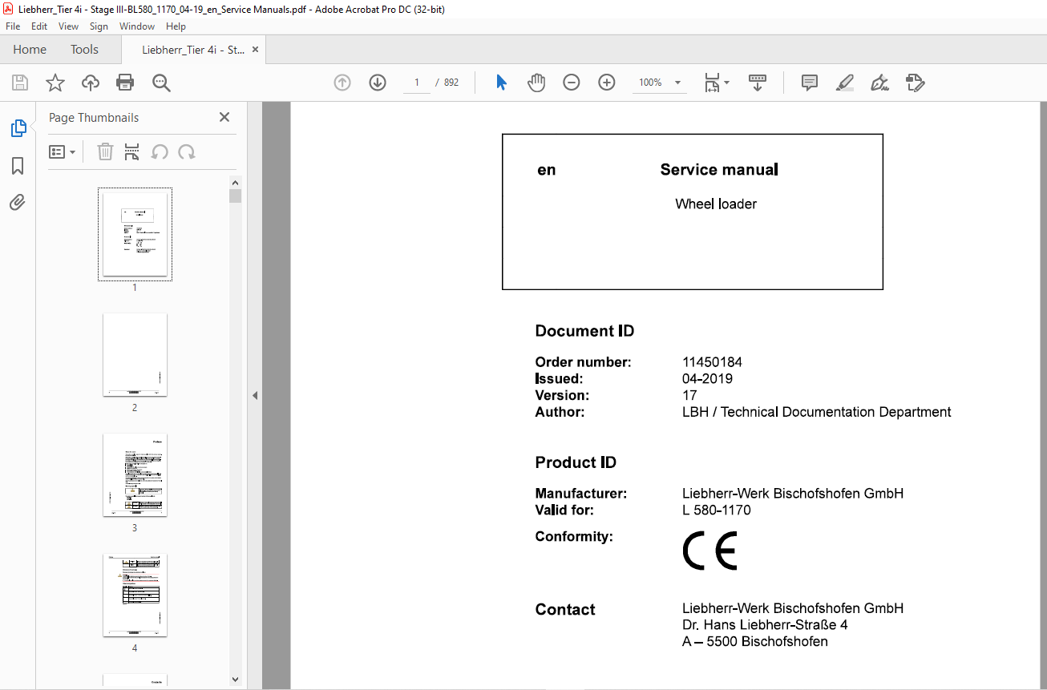Screen dimensions: 1047x690
Task: Close the Liebherr_Tier 4i document tab
Action: pyautogui.click(x=255, y=50)
